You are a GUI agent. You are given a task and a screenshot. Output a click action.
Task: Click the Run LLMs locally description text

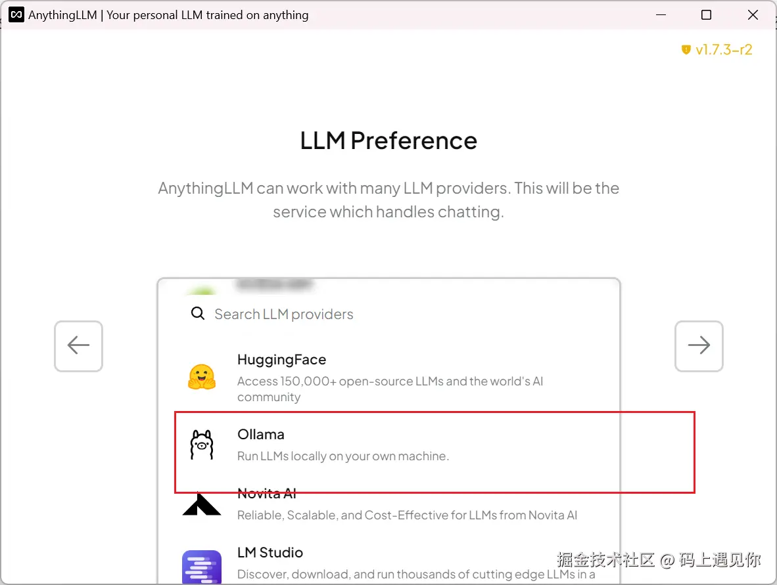point(343,456)
